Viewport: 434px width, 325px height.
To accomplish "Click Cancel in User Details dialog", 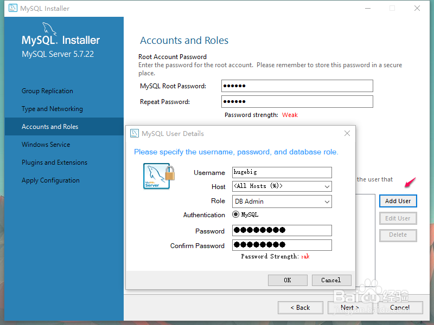I will tap(331, 280).
